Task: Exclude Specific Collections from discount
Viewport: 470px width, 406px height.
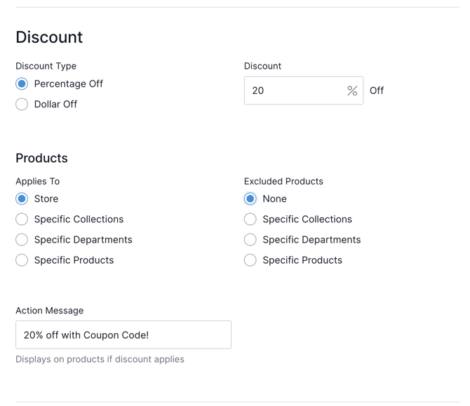Action: [x=250, y=219]
